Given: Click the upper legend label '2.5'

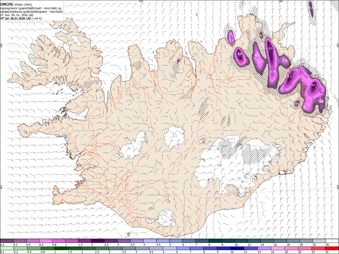Looking at the screenshot, I should (x=106, y=245).
